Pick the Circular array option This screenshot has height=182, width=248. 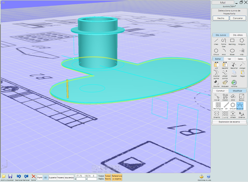(x=233, y=106)
